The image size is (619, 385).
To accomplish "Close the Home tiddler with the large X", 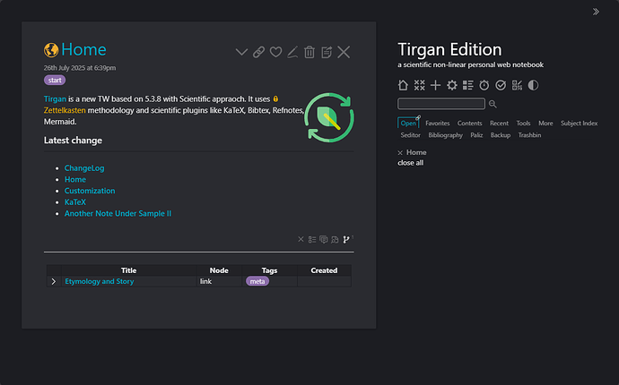I will 344,52.
